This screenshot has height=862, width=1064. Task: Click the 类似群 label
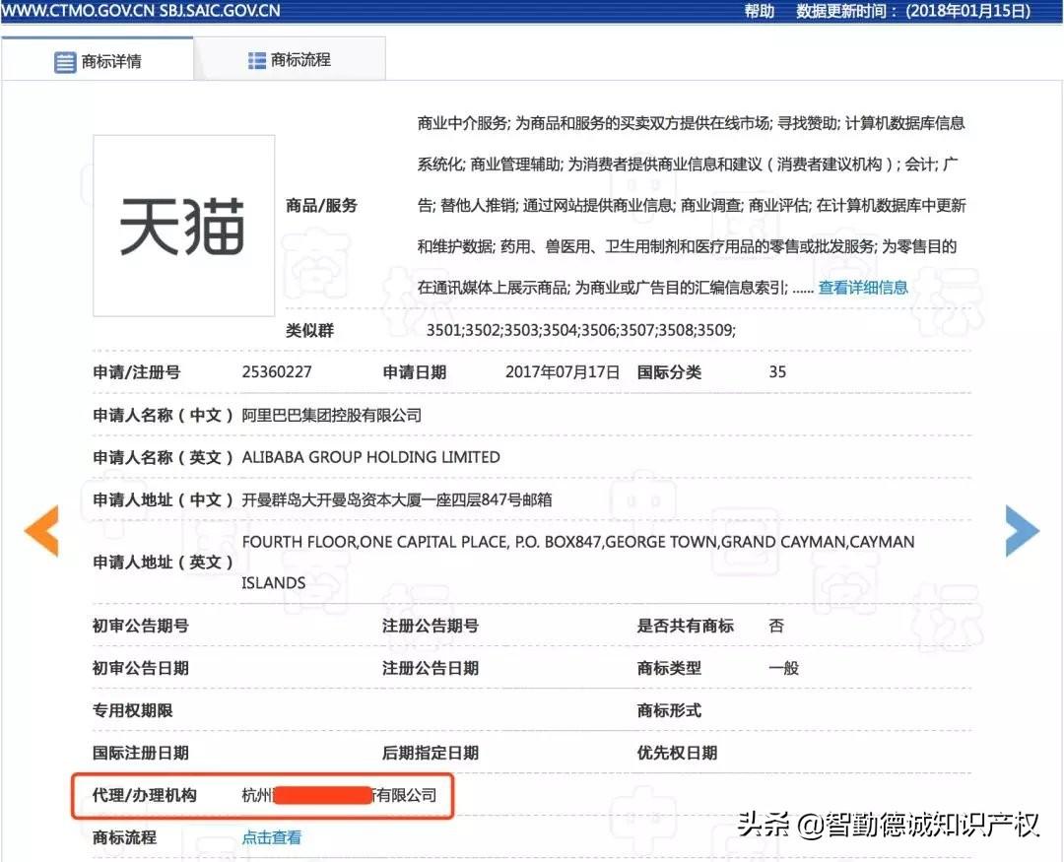[x=309, y=331]
